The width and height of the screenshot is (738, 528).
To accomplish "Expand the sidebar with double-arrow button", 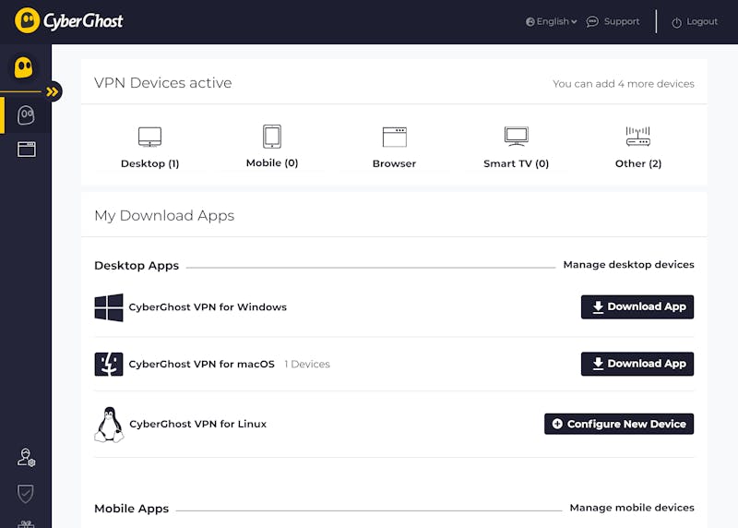I will tap(53, 91).
